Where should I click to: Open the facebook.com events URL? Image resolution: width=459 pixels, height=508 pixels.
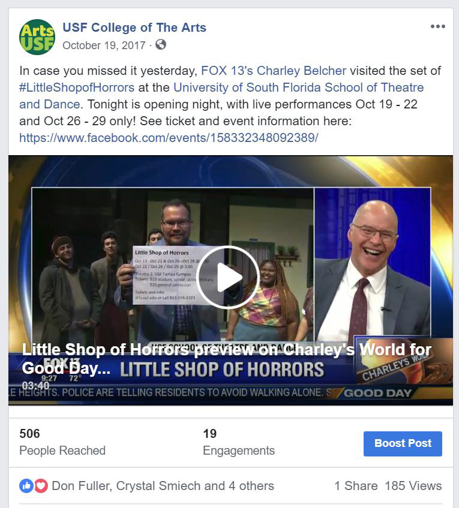(x=169, y=138)
